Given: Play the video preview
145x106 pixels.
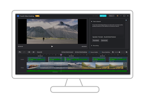Looking at the screenshot, I should [x=52, y=46].
